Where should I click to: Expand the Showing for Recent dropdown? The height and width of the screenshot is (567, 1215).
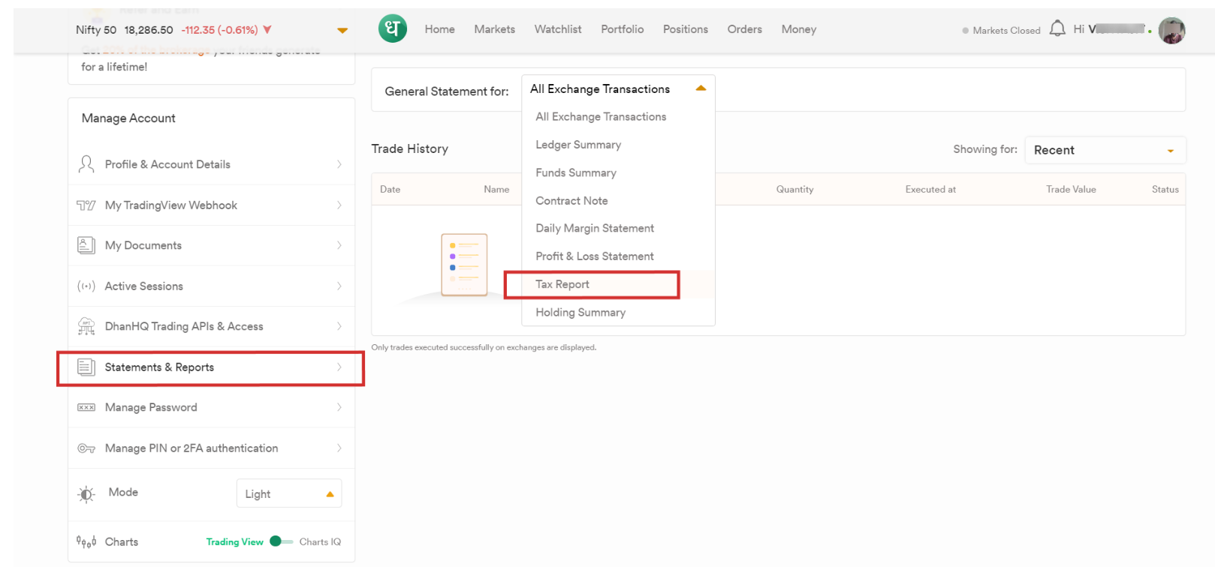pos(1105,150)
